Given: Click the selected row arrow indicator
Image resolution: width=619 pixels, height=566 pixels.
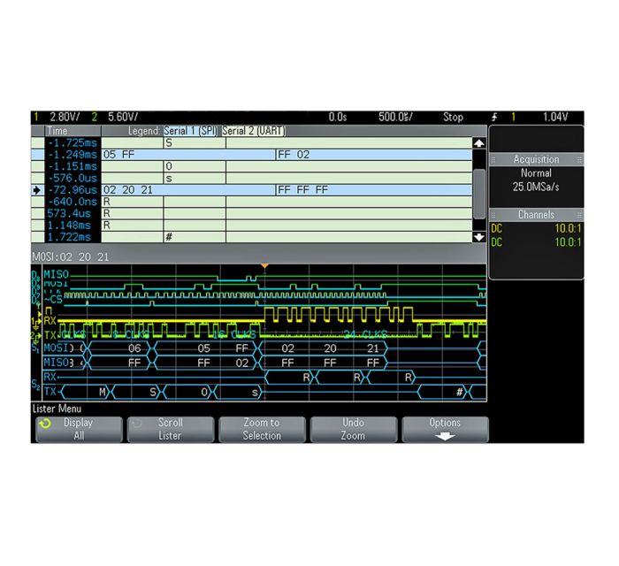Looking at the screenshot, I should 37,190.
